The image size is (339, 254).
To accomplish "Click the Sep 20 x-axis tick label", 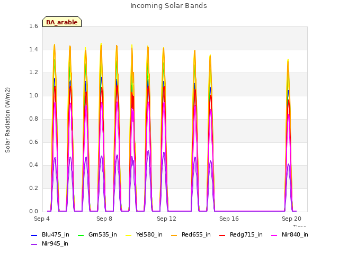I will [291, 219].
